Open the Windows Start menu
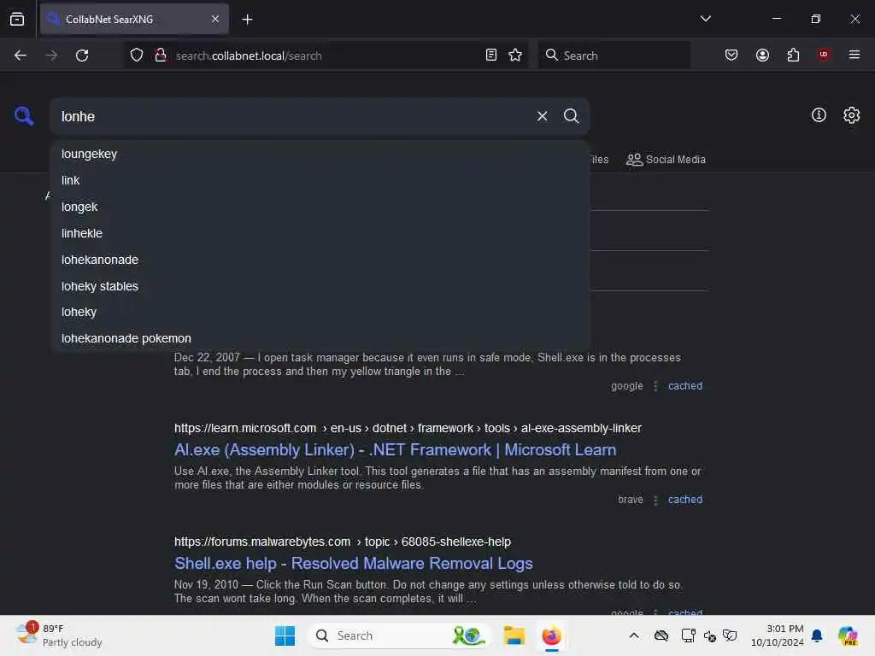This screenshot has width=875, height=656. 285,635
